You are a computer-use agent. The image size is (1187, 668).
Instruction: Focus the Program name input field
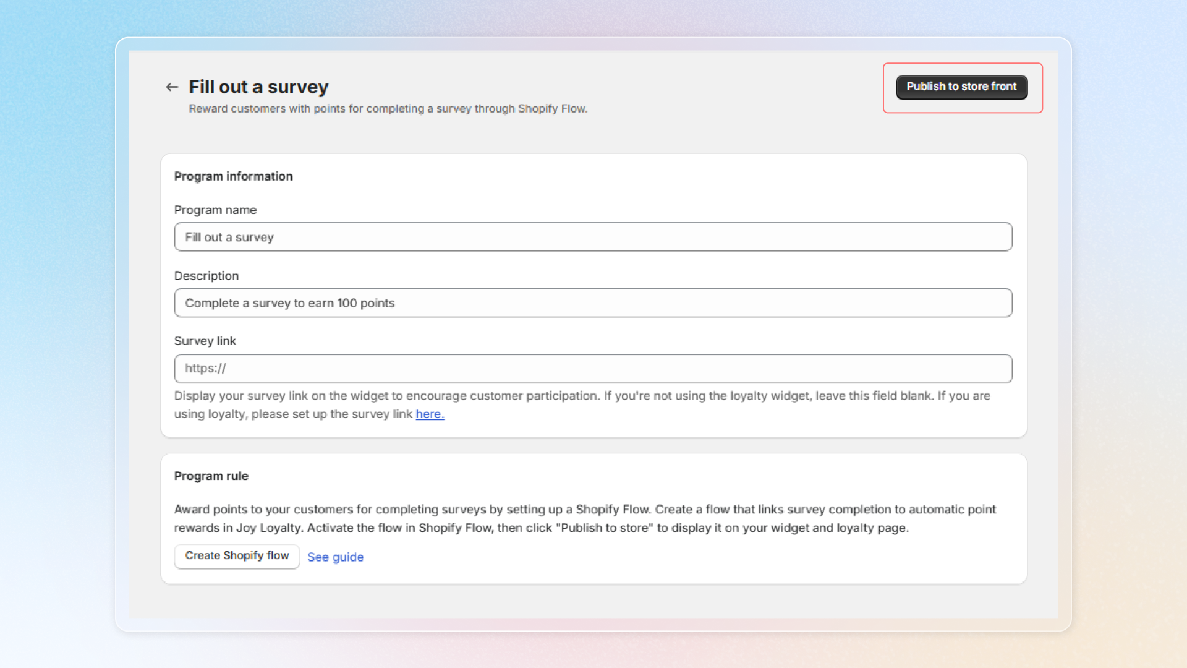coord(592,237)
